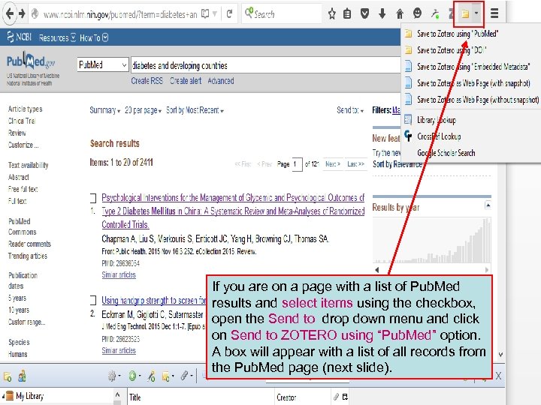The image size is (541, 405).
Task: Open Downloads arrow icon
Action: click(x=382, y=13)
